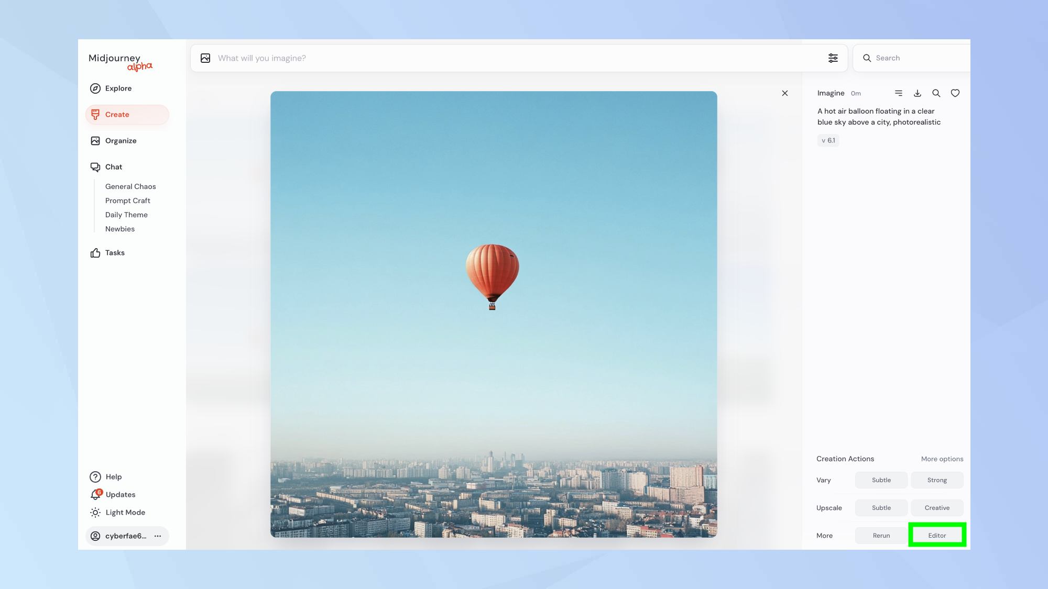Click Upscale Creative option

pos(937,507)
